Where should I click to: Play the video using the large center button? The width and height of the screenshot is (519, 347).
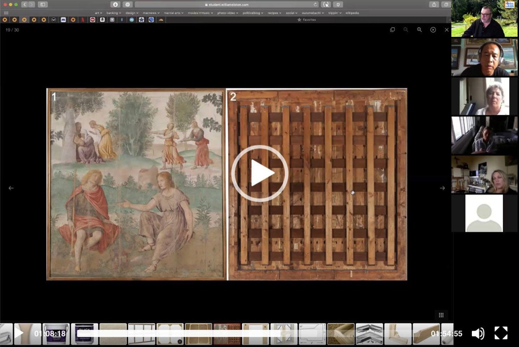(259, 173)
